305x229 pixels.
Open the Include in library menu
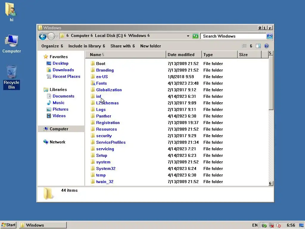tap(87, 46)
